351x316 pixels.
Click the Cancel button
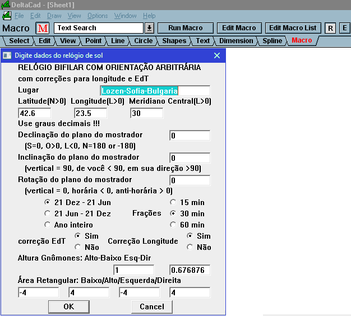point(151,306)
